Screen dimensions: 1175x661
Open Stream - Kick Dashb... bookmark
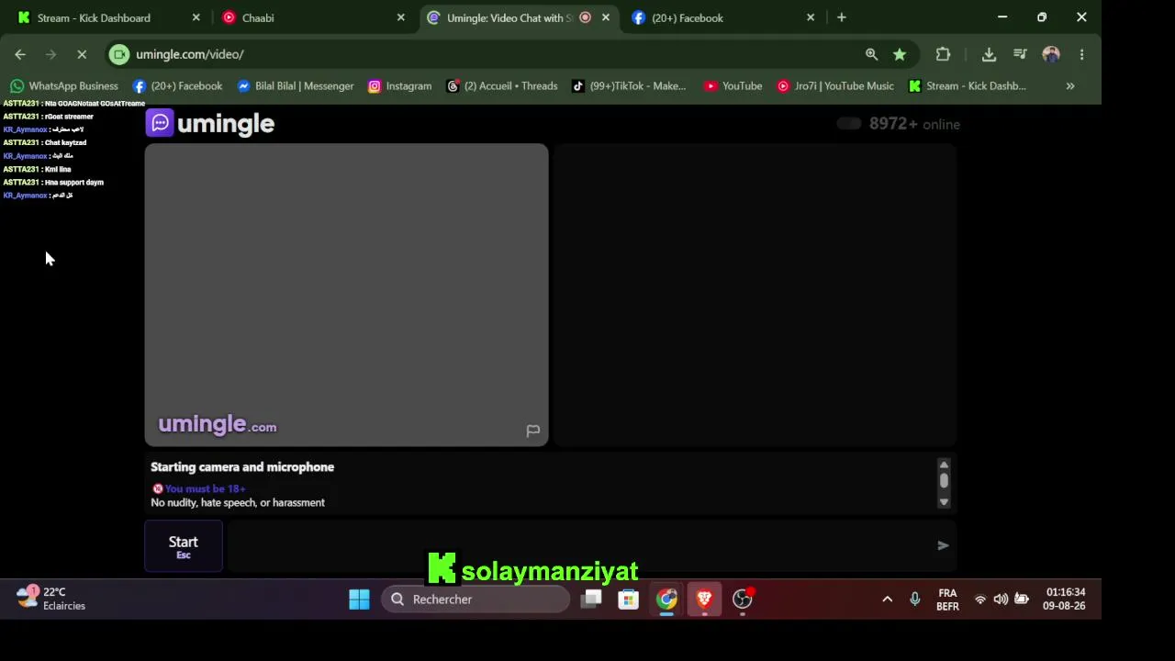pyautogui.click(x=968, y=85)
